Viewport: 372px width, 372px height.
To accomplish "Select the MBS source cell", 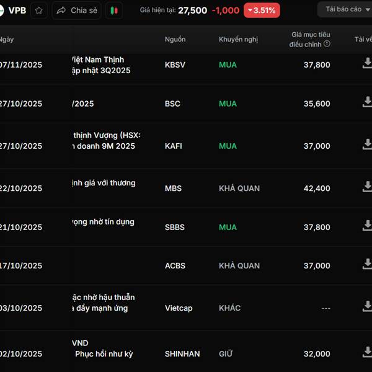I will [x=173, y=188].
